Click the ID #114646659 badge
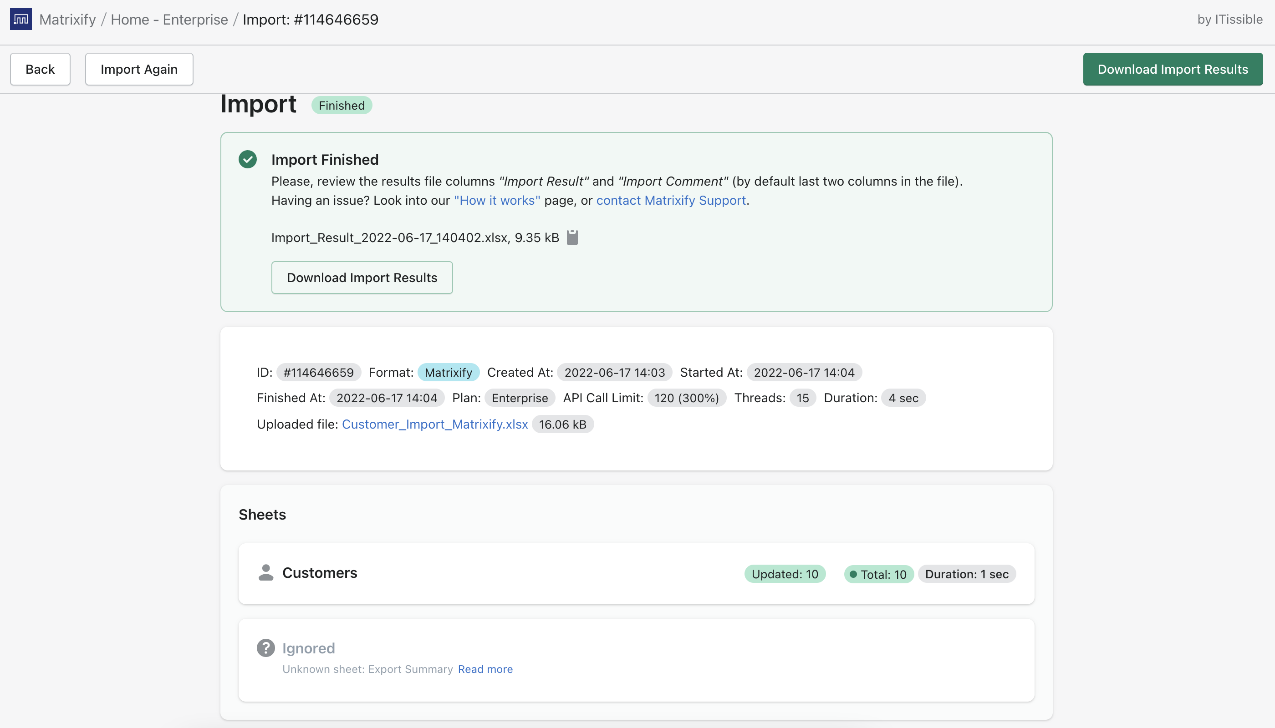This screenshot has width=1275, height=728. click(318, 373)
